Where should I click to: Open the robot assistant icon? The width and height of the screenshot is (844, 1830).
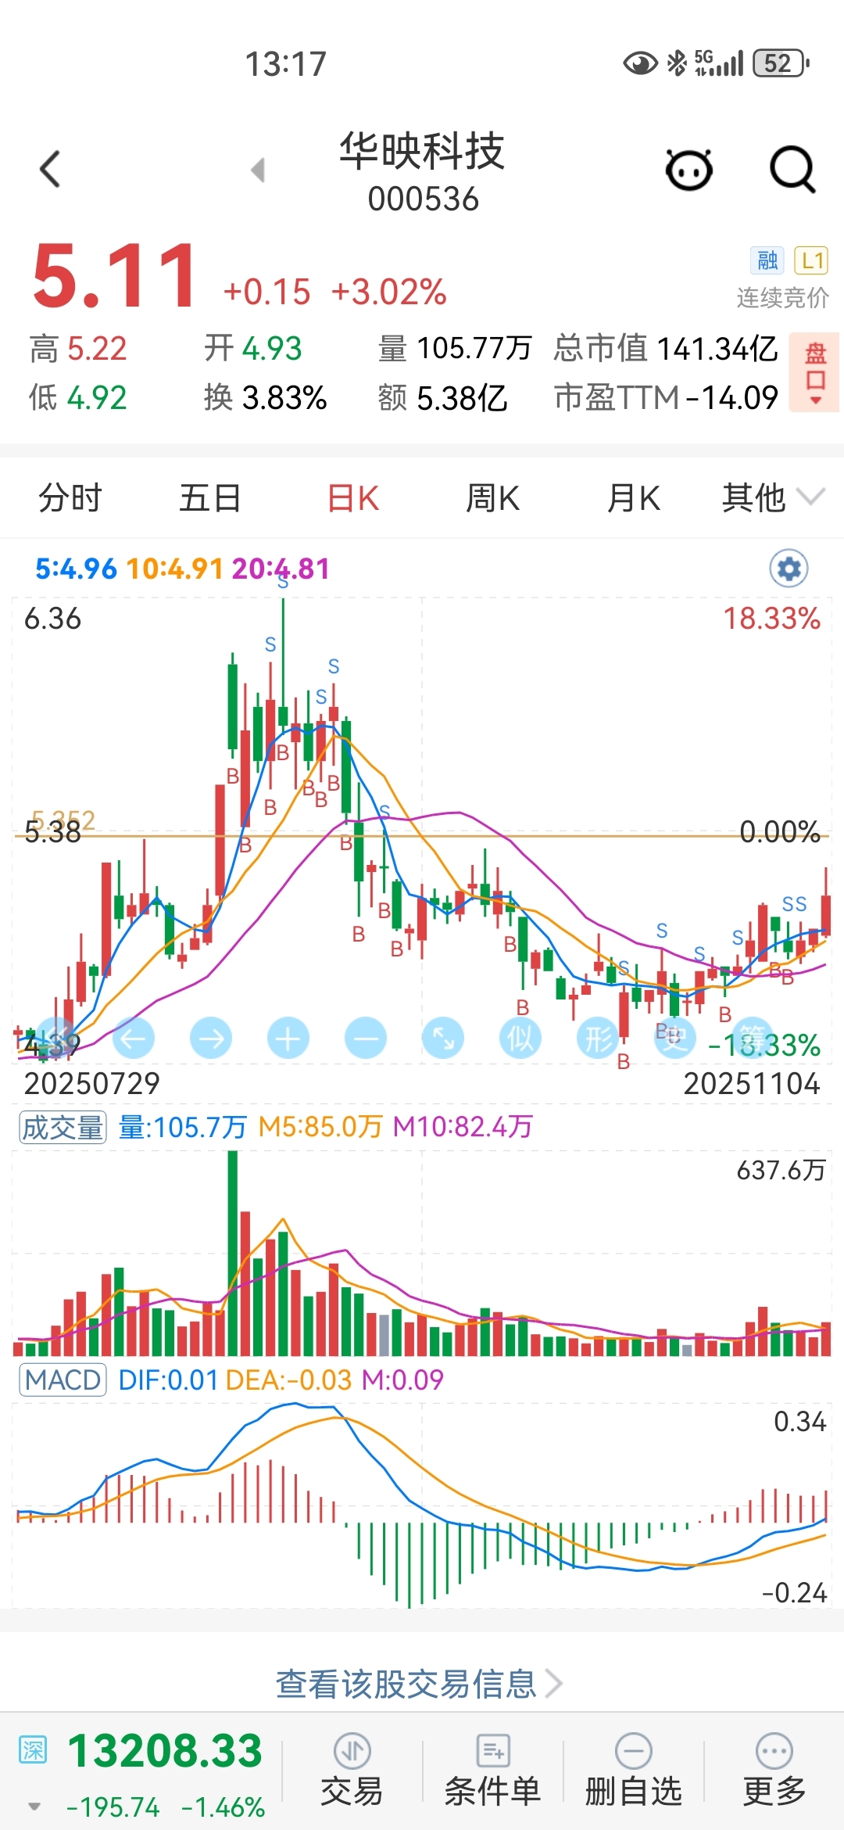tap(689, 169)
